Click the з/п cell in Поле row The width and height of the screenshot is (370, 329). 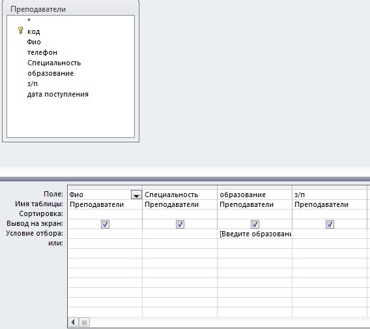[330, 195]
